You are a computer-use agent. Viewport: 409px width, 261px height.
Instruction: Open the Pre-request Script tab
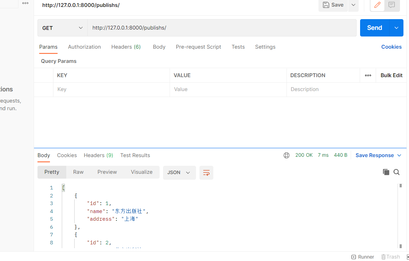(x=198, y=47)
